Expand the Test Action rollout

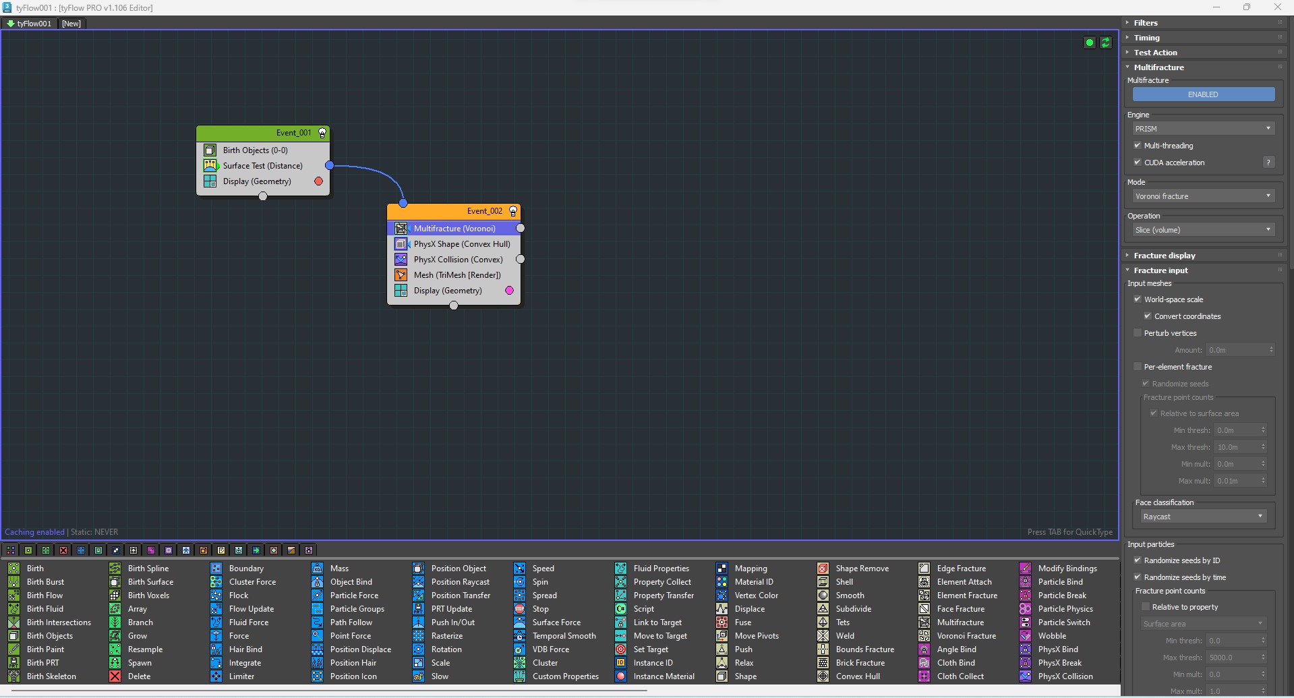(1204, 53)
